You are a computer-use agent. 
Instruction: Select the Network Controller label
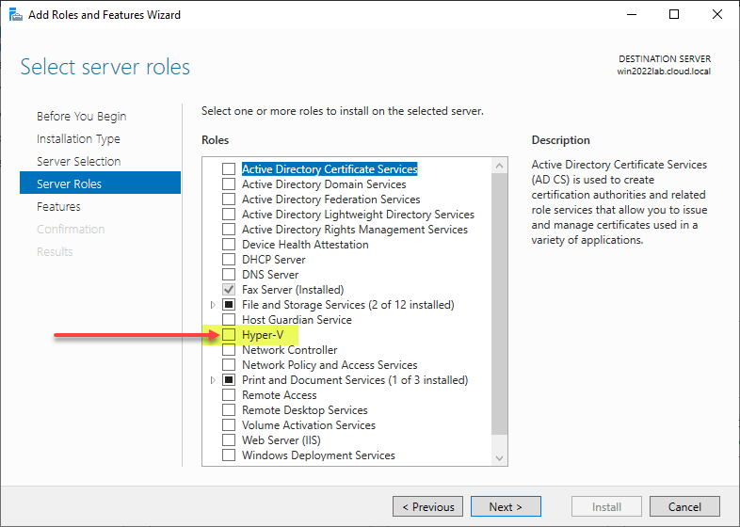coord(290,350)
